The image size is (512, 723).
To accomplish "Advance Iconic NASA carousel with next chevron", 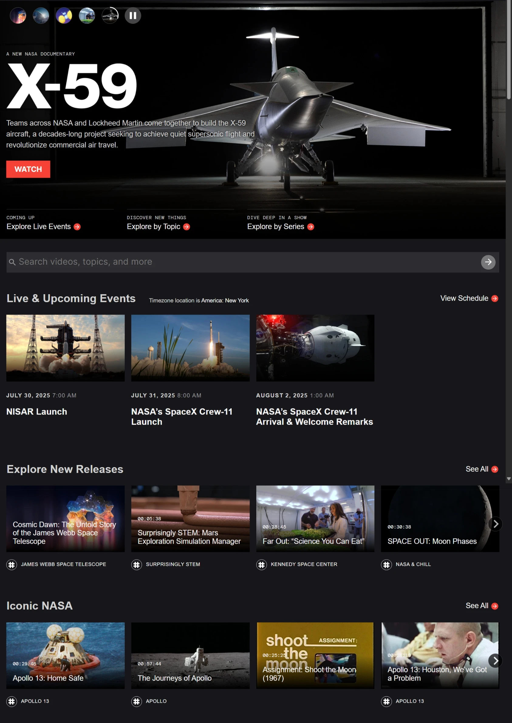I will point(495,660).
